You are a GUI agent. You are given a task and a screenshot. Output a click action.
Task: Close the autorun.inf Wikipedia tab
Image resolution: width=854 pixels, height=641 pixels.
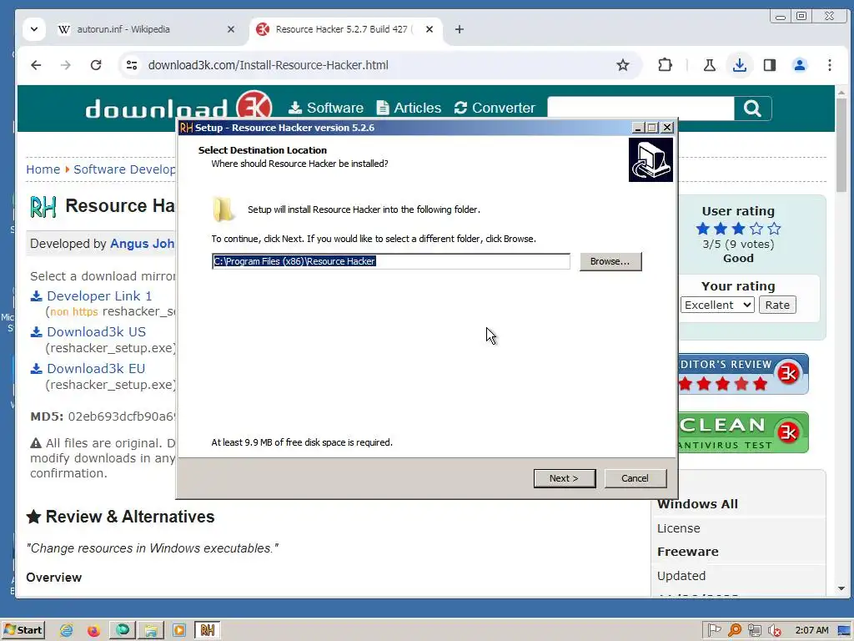tap(231, 29)
